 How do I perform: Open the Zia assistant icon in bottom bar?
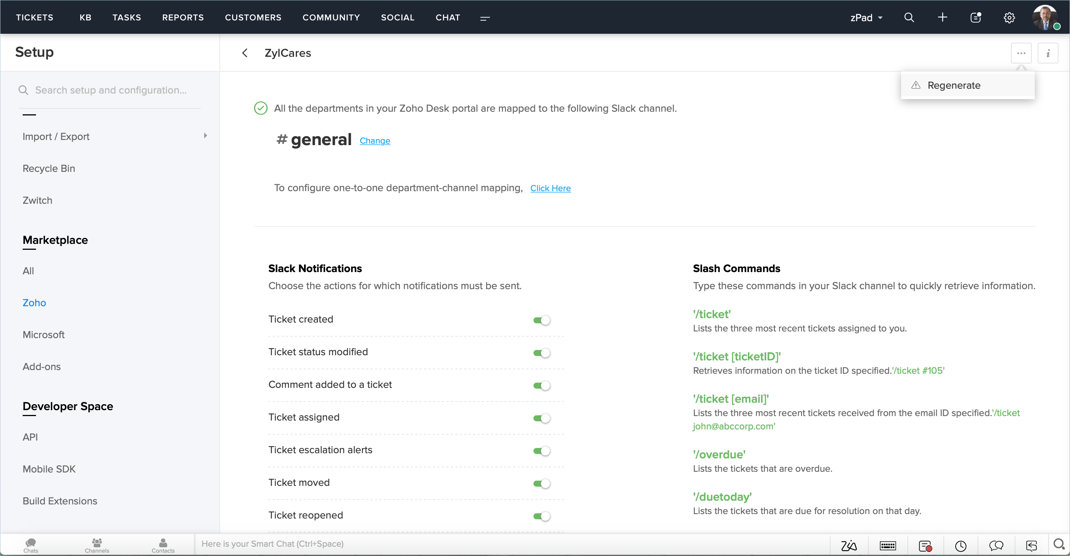[849, 545]
